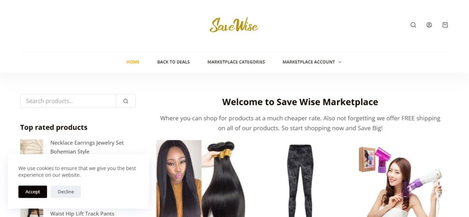The image size is (469, 217).
Task: Open Waist Hip Lift Track Pants link
Action: click(82, 213)
